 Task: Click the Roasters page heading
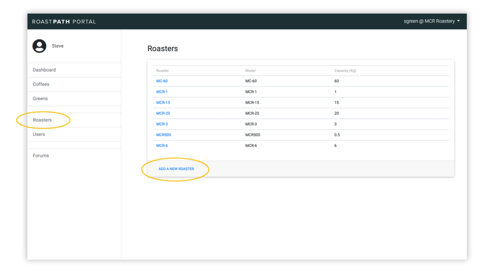[163, 49]
